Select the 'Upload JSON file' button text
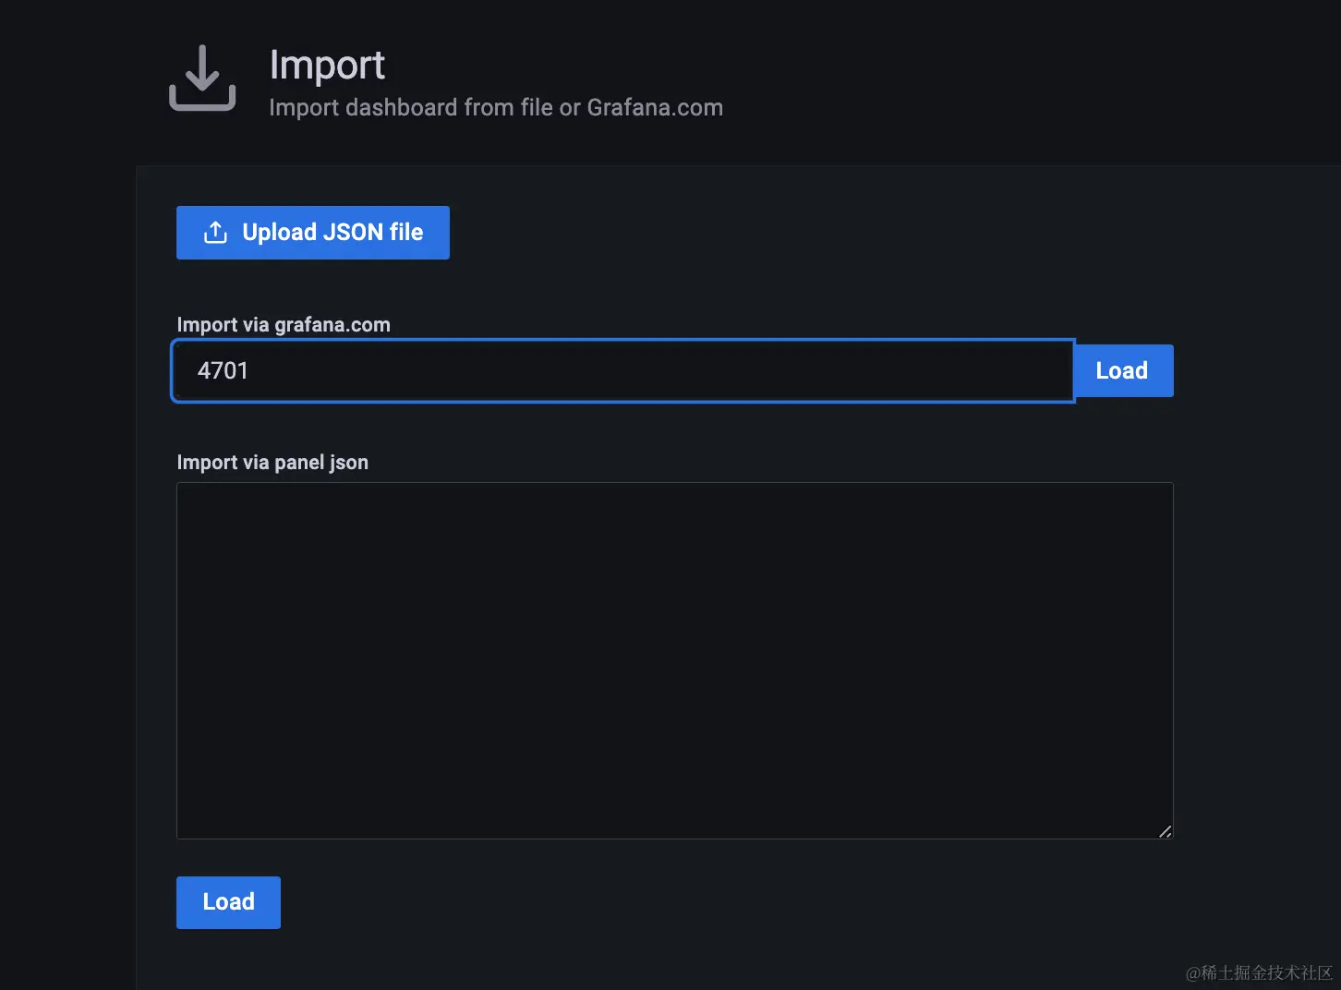This screenshot has height=990, width=1341. [x=332, y=233]
